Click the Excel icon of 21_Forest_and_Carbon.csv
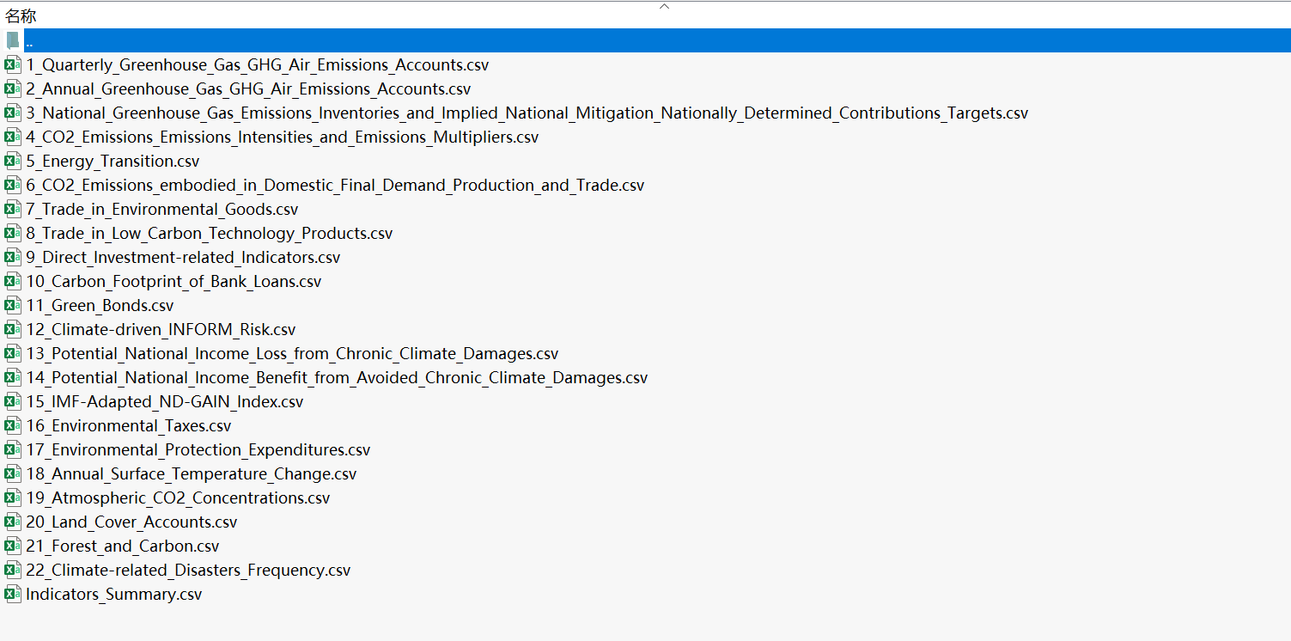 pyautogui.click(x=13, y=546)
